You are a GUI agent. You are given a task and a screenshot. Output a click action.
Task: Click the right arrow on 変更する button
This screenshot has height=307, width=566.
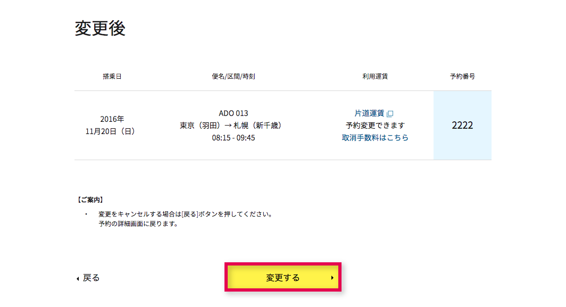tap(332, 278)
